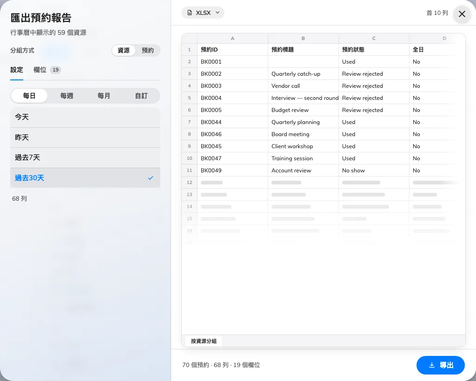Select the 每週 period segment
Viewport: 476px width, 381px height.
pyautogui.click(x=66, y=96)
